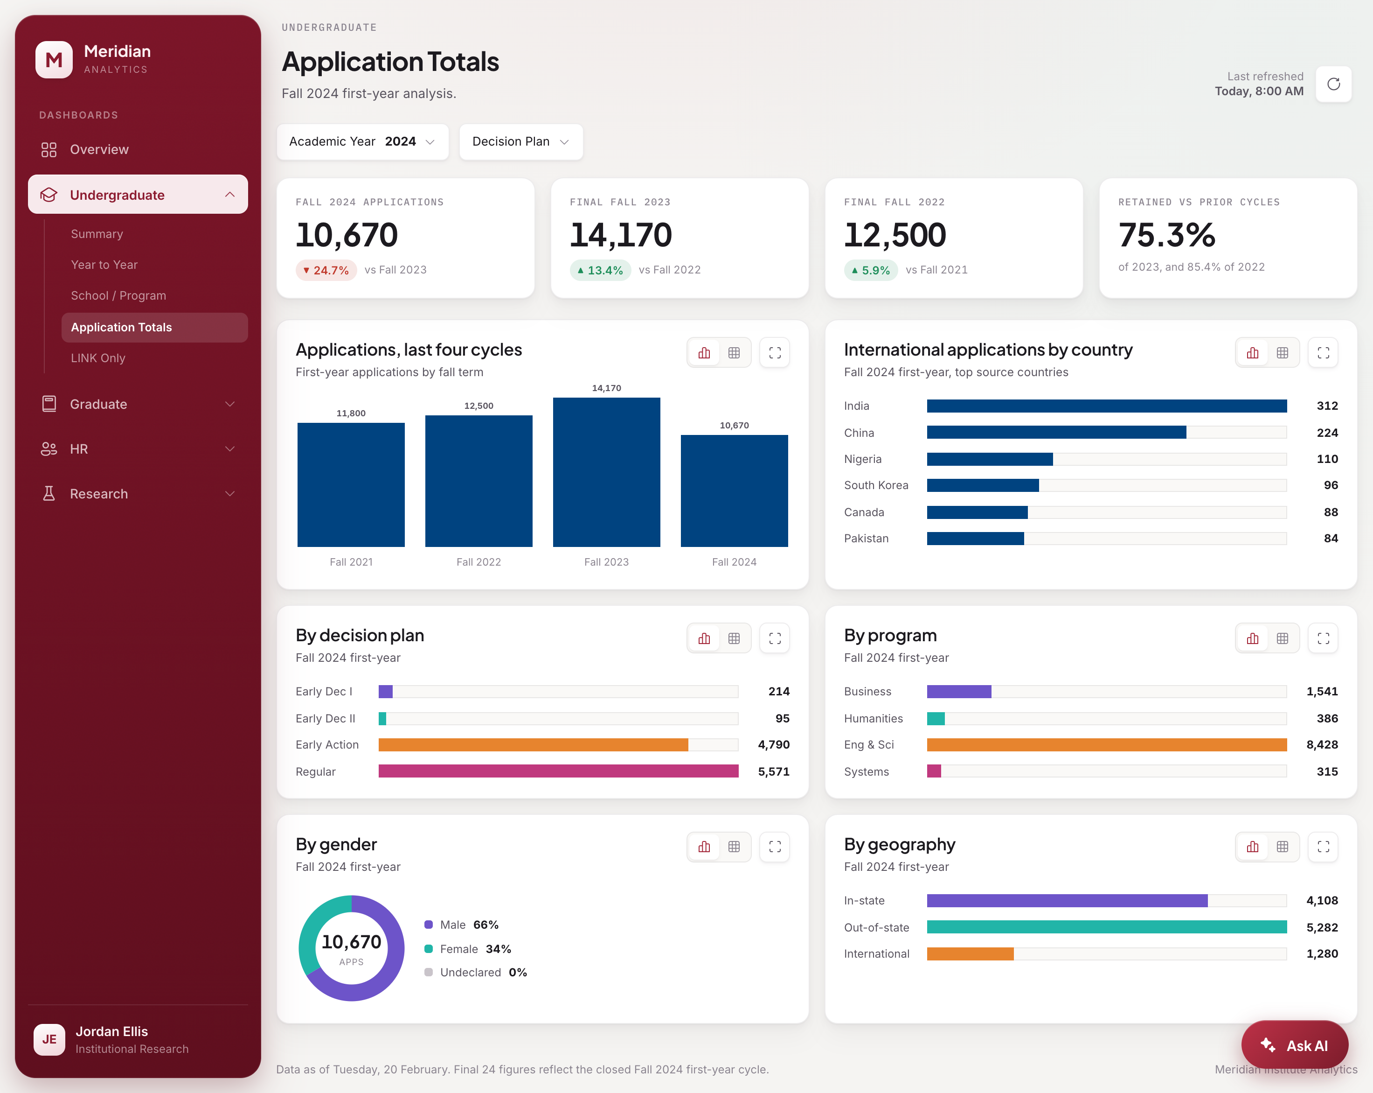Image resolution: width=1373 pixels, height=1093 pixels.
Task: Click the Retained vs Prior Cycles card
Action: 1228,238
